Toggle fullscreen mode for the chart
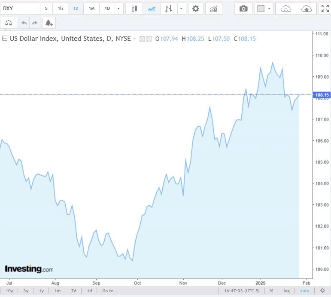The width and height of the screenshot is (331, 297). pyautogui.click(x=325, y=9)
